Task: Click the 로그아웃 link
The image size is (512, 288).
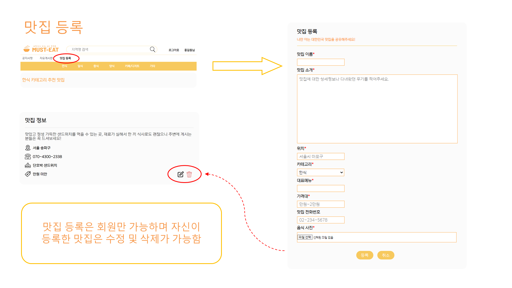Action: [174, 50]
